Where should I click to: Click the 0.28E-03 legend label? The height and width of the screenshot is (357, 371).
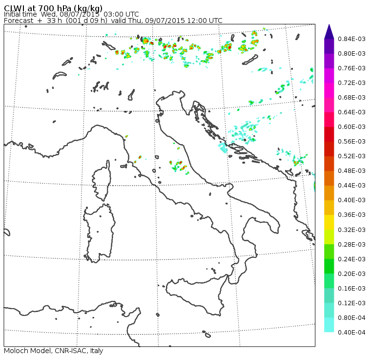pos(351,245)
